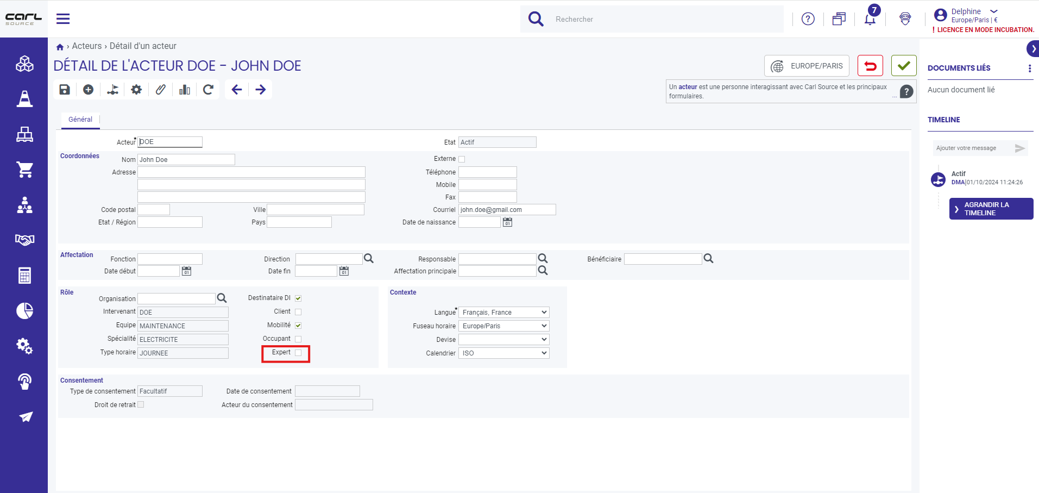This screenshot has width=1039, height=493.
Task: Open the notifications bell icon
Action: (x=870, y=19)
